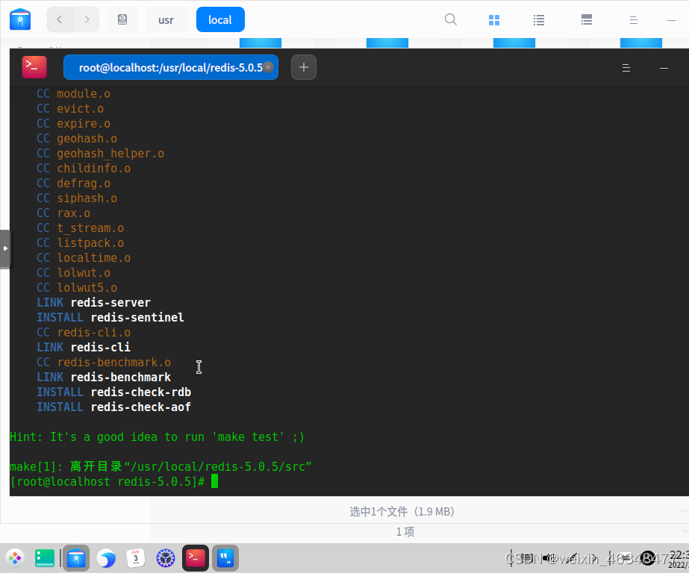
Task: Click the disk root breadcrumb icon
Action: click(122, 19)
